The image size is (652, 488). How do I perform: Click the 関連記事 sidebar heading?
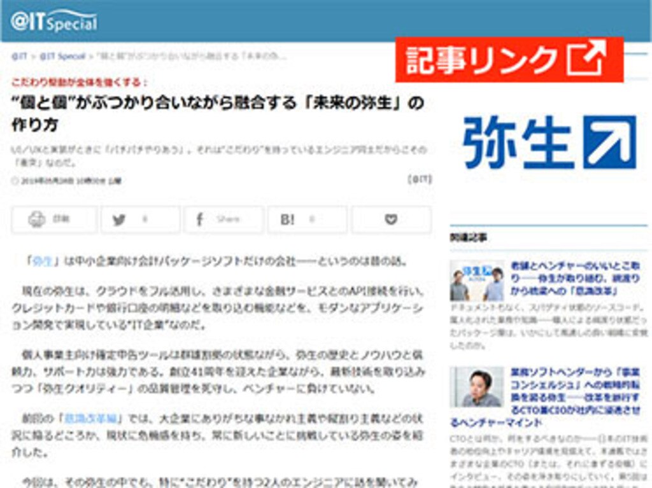click(468, 237)
